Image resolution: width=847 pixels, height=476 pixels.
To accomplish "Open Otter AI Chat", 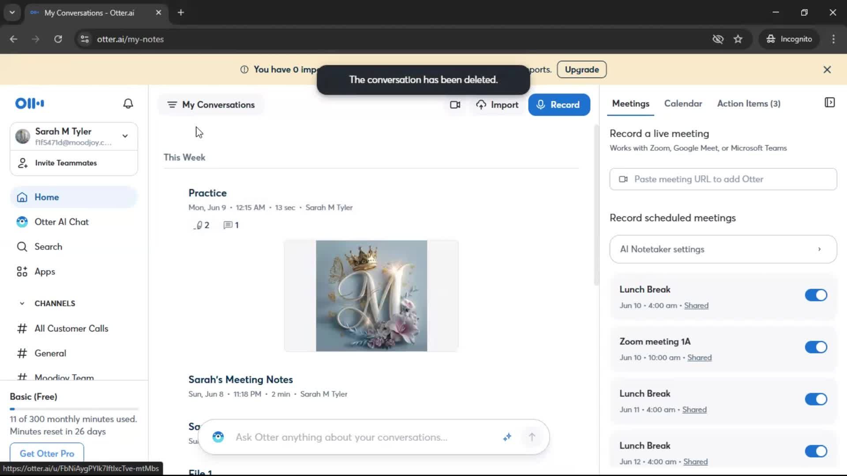I will click(x=74, y=222).
